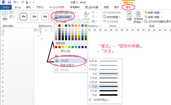The width and height of the screenshot is (171, 105).
Task: Switch to 校閲 tab
Action: tap(106, 7)
